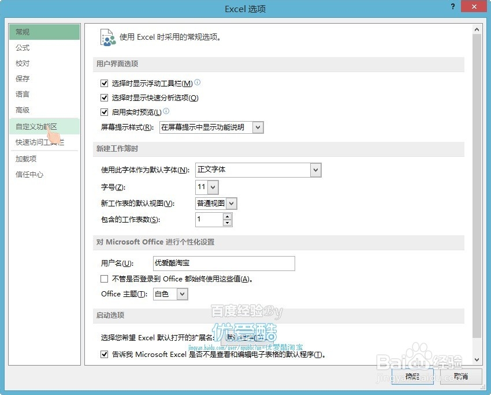This screenshot has height=395, width=491.
Task: Go to the 语言 options
Action: (x=44, y=95)
